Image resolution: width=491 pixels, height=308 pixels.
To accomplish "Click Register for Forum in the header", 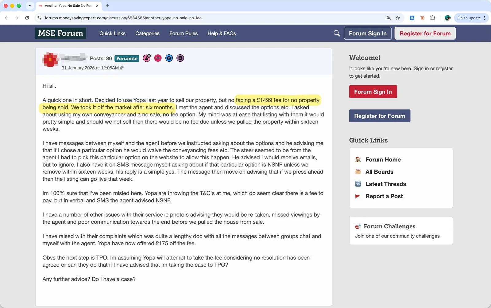I will tap(425, 33).
